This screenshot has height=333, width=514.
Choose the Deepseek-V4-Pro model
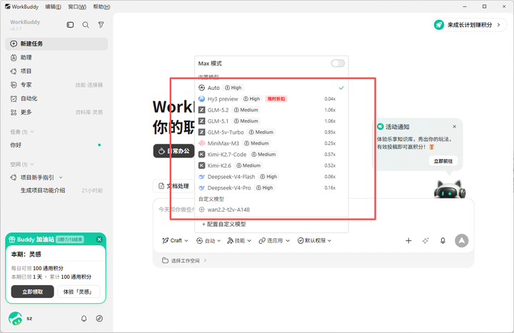(271, 188)
